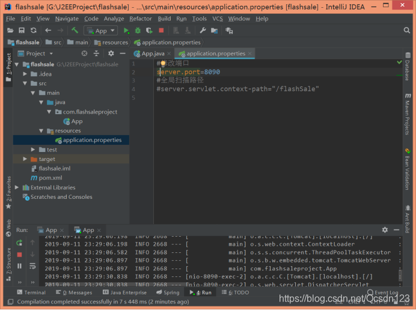Screen dimensions: 416x310
Task: Open the 0: Messages tool window
Action: point(74,293)
